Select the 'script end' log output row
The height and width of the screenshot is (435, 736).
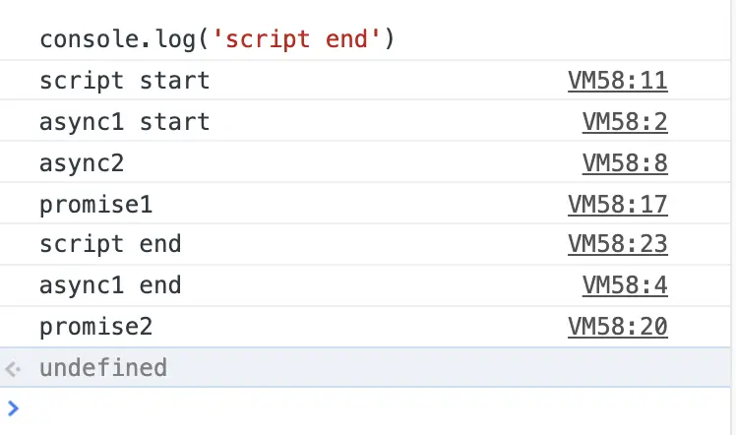pos(110,244)
